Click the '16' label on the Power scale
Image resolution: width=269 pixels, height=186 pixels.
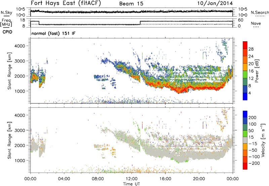click(x=251, y=71)
